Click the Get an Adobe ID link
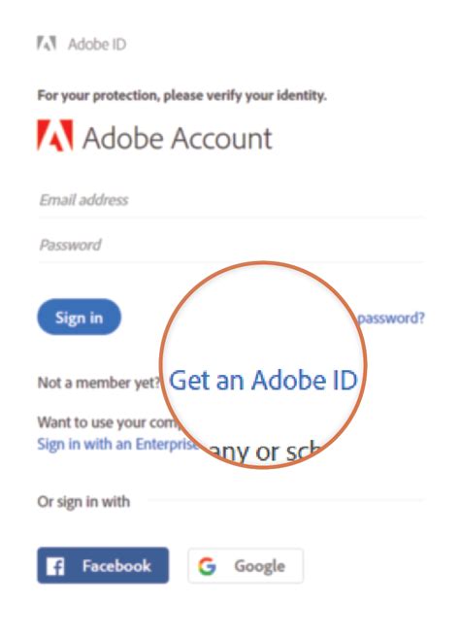This screenshot has height=636, width=460. 263,381
